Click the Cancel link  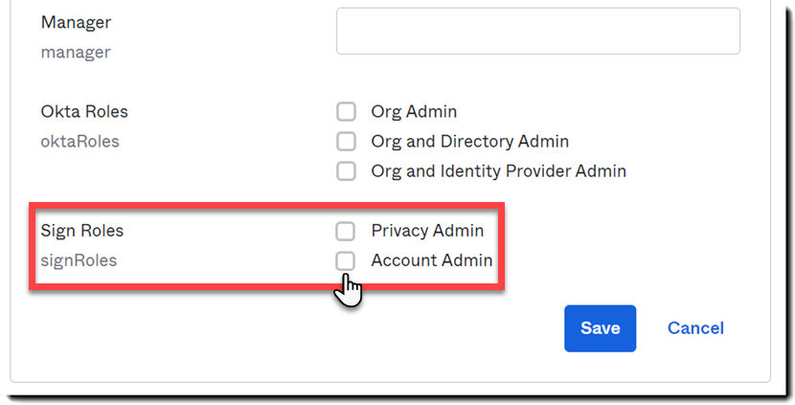coord(695,328)
